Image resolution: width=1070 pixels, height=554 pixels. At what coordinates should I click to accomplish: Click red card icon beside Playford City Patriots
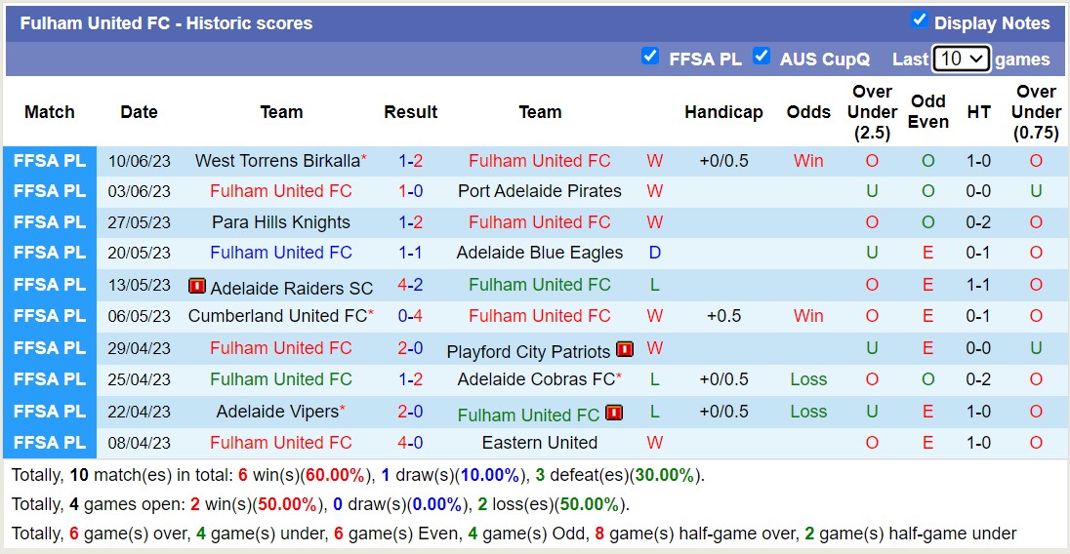(x=625, y=349)
